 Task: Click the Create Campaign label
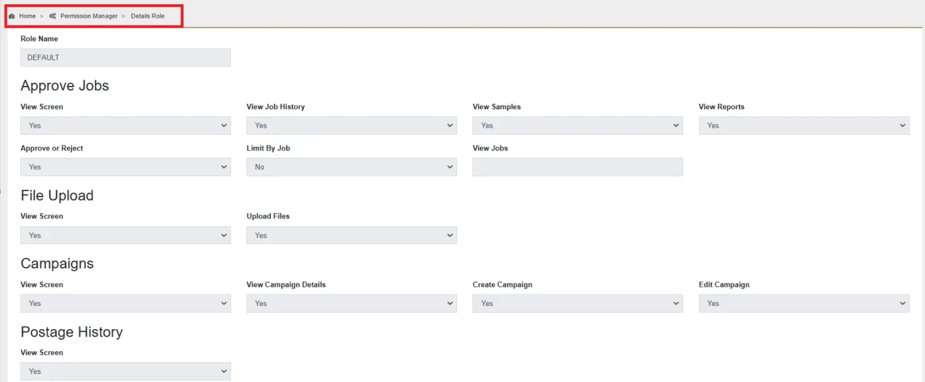pos(502,285)
